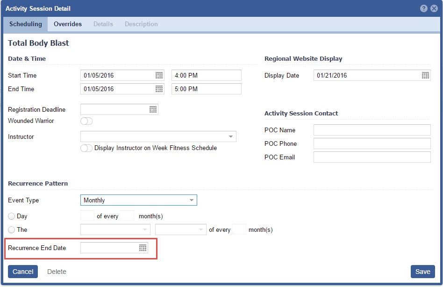Open the Display Date calendar picker
This screenshot has width=443, height=287.
pyautogui.click(x=425, y=75)
